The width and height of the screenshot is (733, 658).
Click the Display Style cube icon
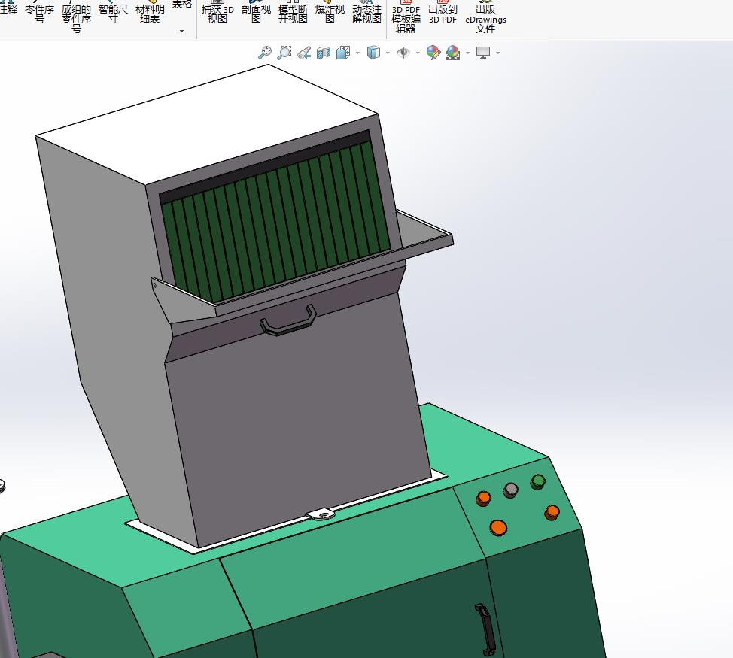[373, 53]
